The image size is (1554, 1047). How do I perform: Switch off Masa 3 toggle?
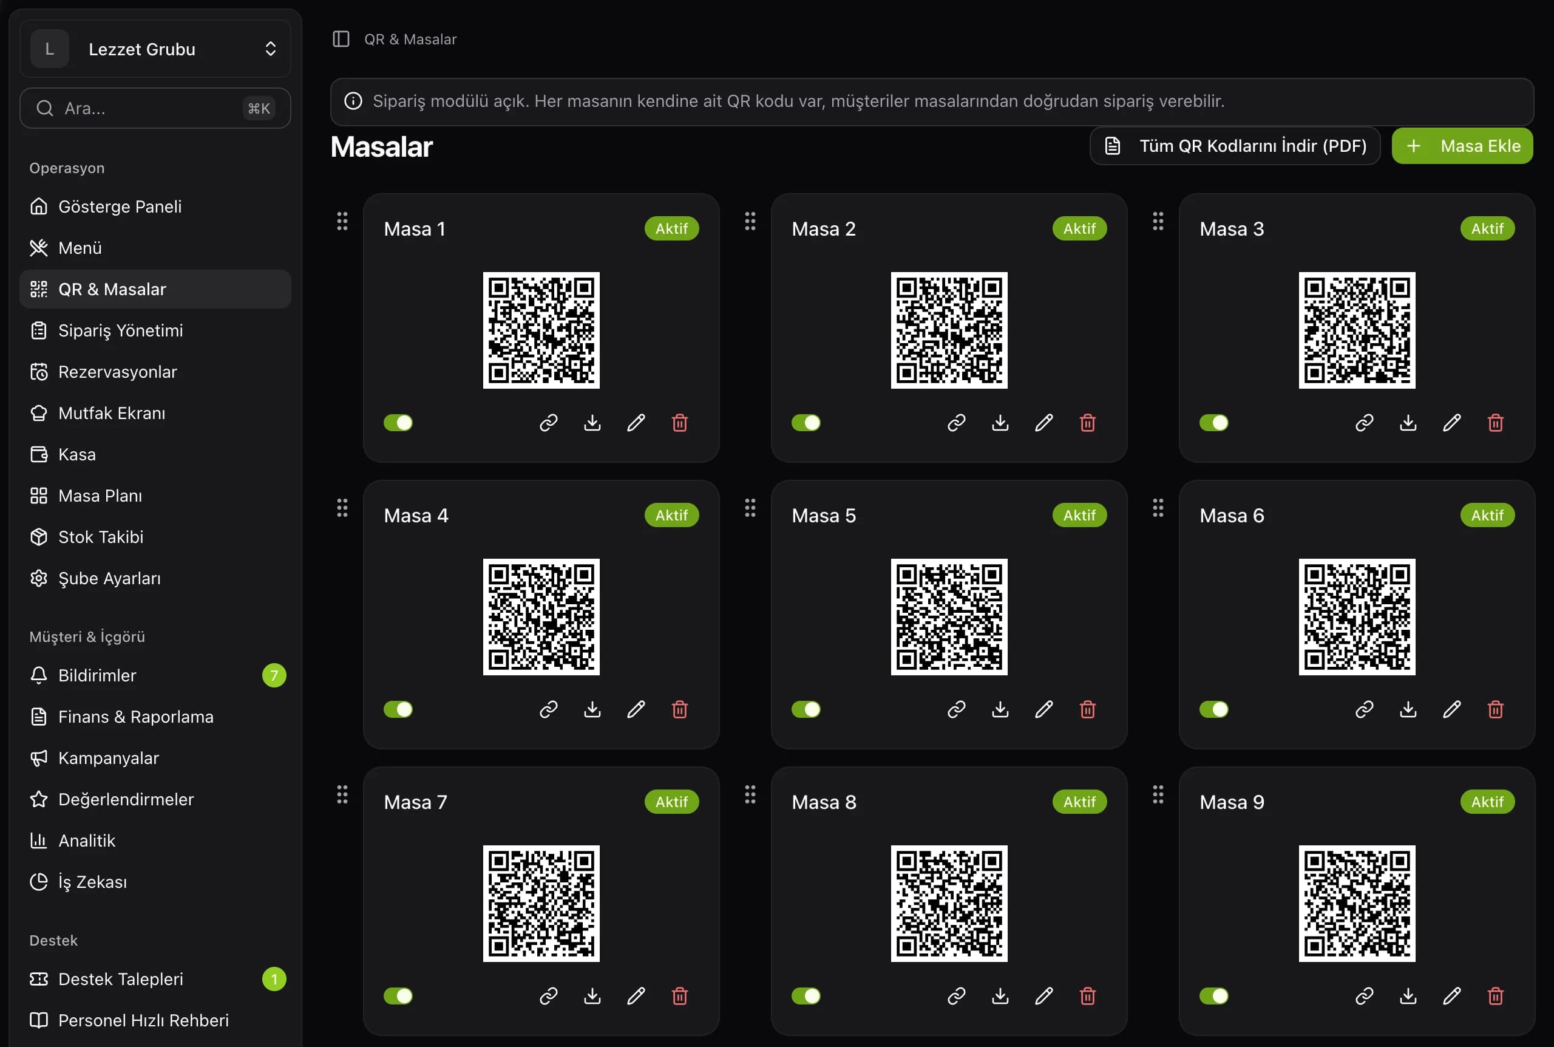coord(1213,423)
